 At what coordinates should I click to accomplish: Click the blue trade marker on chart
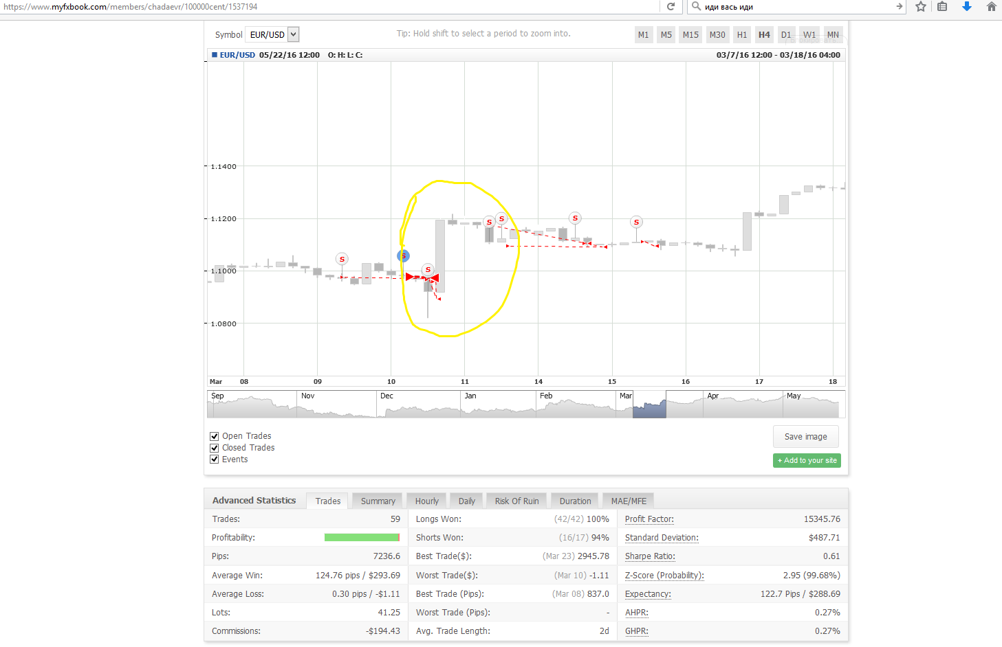click(x=403, y=256)
